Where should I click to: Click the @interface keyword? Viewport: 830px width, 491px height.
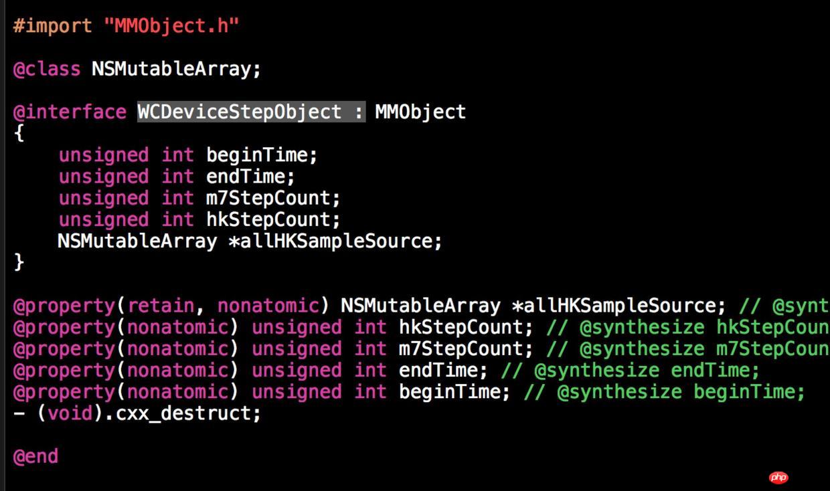click(70, 112)
